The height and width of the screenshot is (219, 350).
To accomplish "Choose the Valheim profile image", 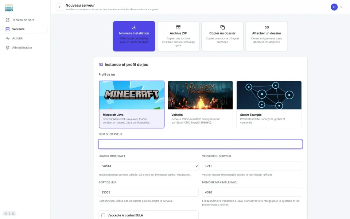I will tap(200, 95).
